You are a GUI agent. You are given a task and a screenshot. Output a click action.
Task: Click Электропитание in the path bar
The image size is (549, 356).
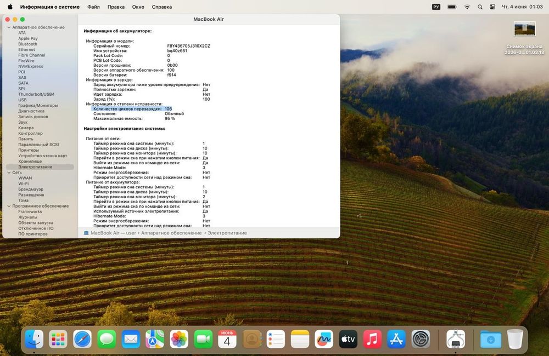(227, 233)
